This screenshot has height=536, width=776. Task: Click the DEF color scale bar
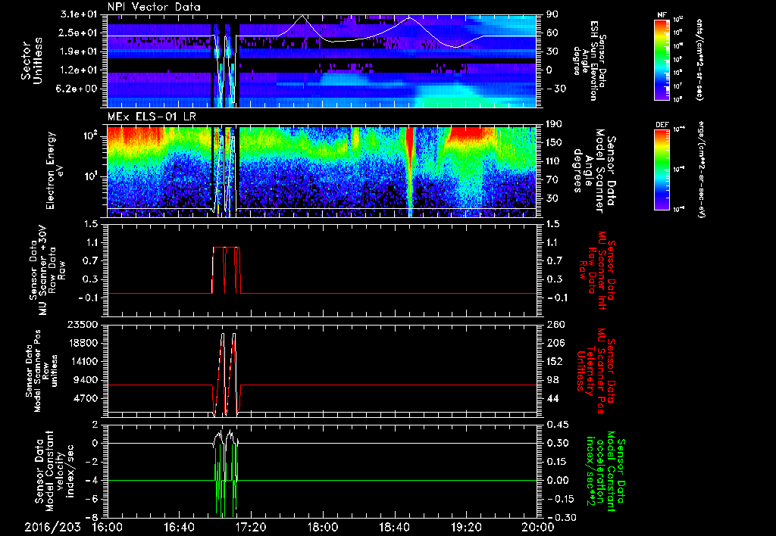(662, 169)
